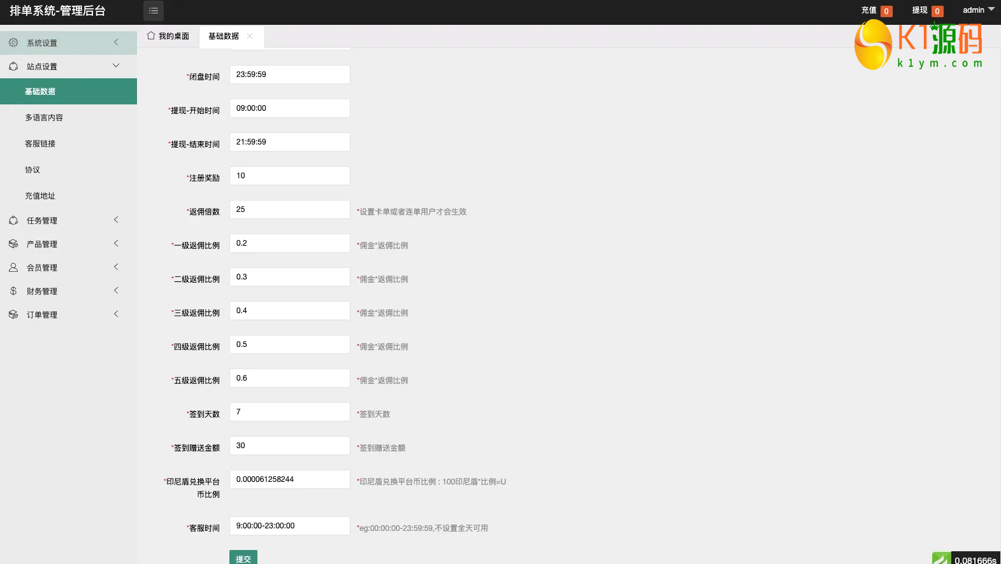Open 协议 in the sidebar

click(69, 169)
